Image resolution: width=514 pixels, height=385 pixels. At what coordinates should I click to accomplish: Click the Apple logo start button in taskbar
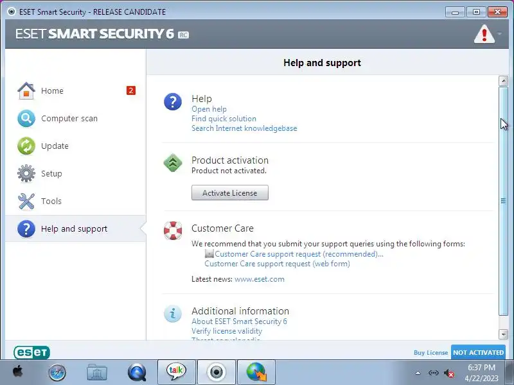tap(18, 372)
